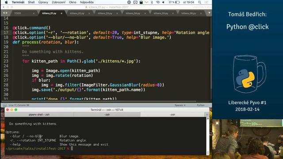Click '--rotation INT_STUPNE' in terminal output
The height and width of the screenshot is (159, 283).
pos(36,140)
